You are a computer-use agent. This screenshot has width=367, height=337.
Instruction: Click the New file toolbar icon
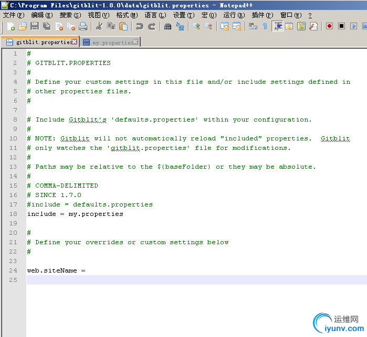click(x=11, y=26)
